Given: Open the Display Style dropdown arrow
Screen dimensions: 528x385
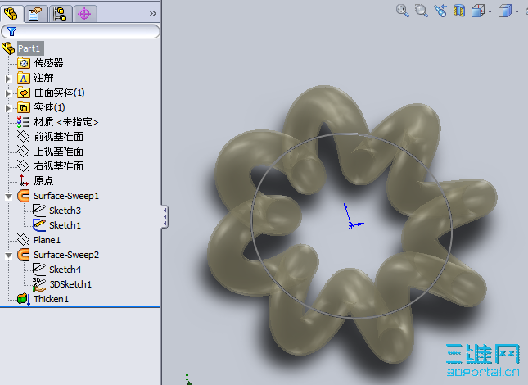Looking at the screenshot, I should (517, 11).
